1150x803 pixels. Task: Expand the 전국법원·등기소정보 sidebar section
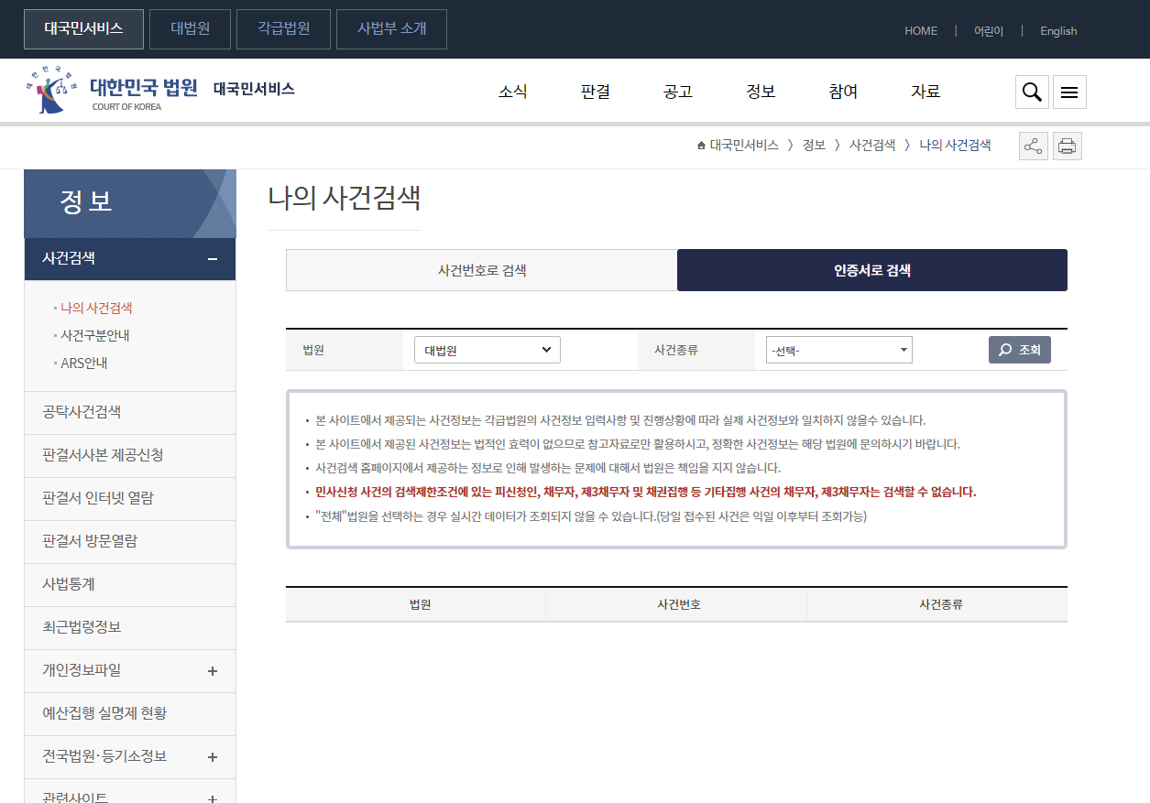[x=212, y=757]
